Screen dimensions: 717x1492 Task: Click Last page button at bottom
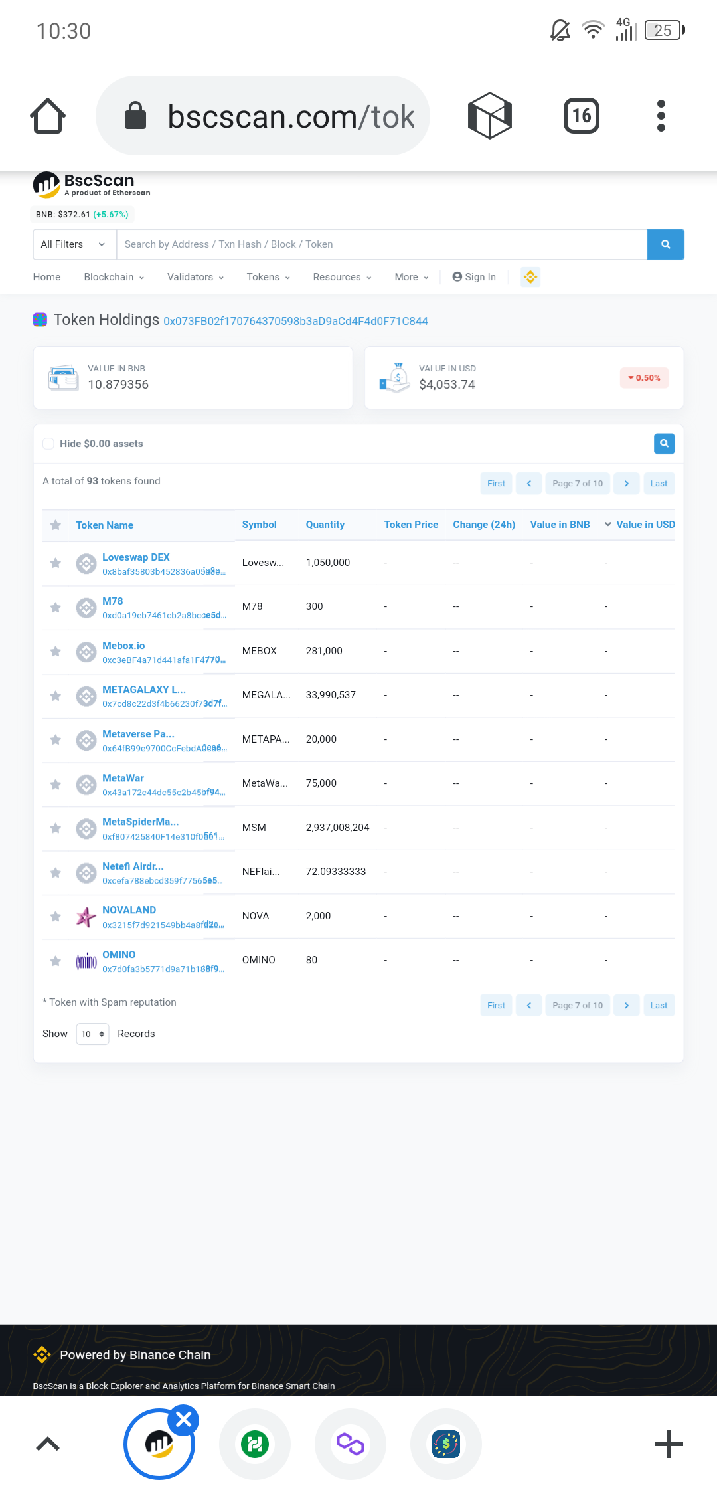[659, 1006]
